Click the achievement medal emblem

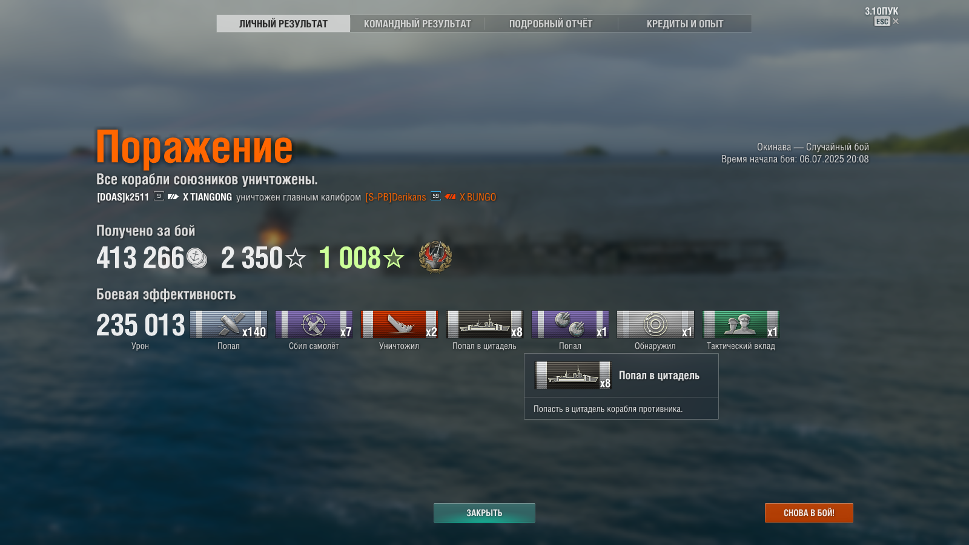tap(435, 257)
